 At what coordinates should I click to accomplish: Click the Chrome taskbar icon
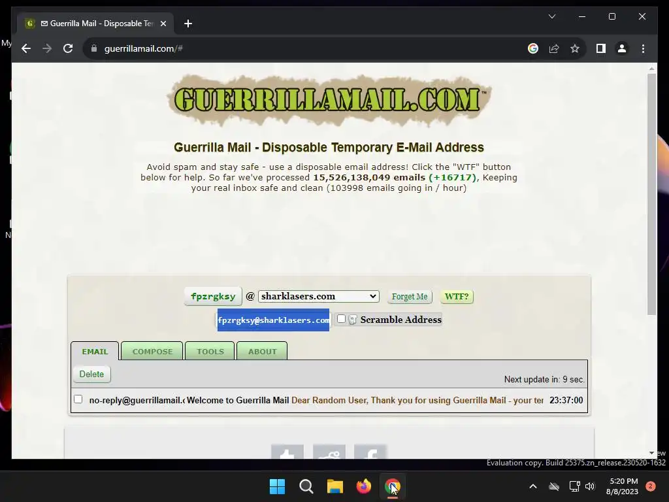[393, 486]
